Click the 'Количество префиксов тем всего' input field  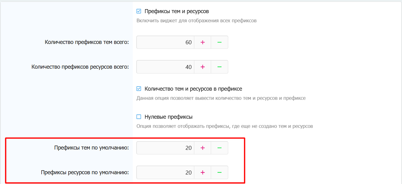click(x=165, y=42)
